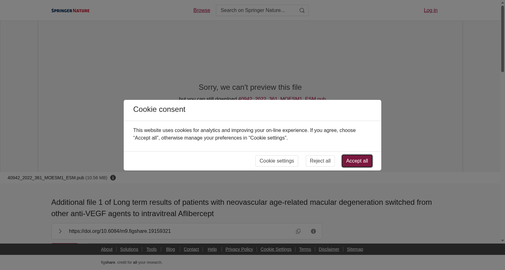The image size is (505, 270).
Task: Click scrollbar down arrow
Action: 502,241
